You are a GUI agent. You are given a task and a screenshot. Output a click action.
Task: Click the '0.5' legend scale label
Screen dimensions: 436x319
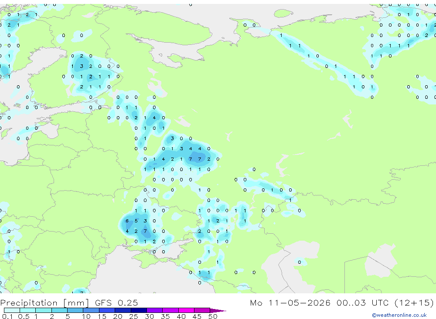[24, 316]
